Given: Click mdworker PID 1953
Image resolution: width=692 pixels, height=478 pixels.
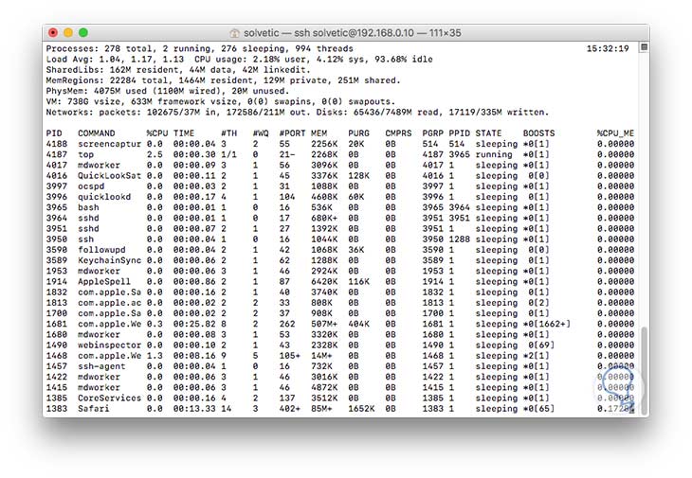Looking at the screenshot, I should click(57, 271).
